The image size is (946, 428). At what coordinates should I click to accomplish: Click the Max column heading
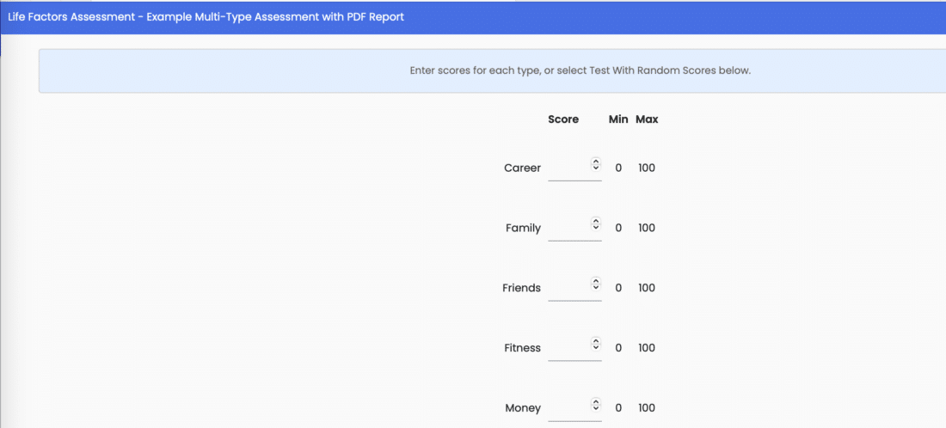[647, 119]
